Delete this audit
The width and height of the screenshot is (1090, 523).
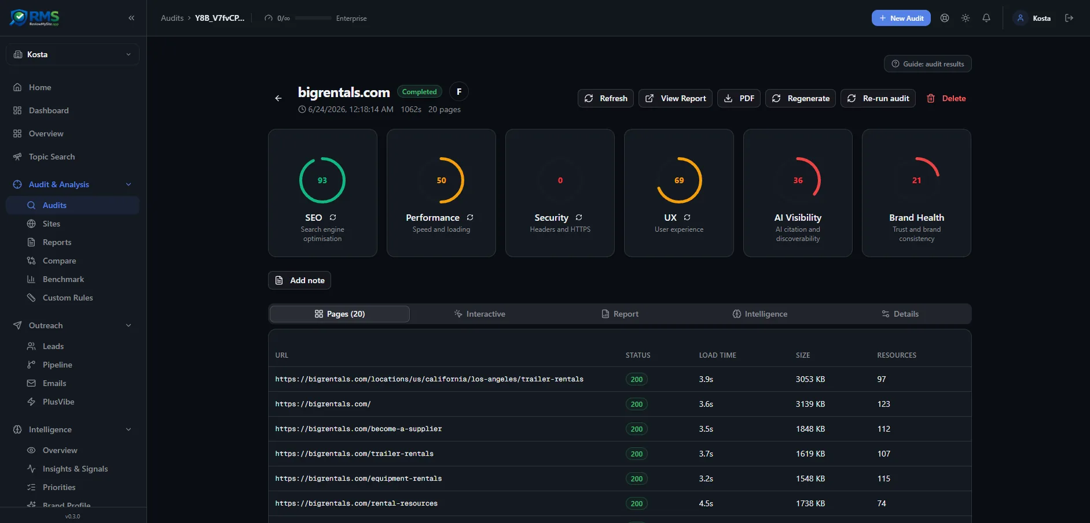coord(946,98)
